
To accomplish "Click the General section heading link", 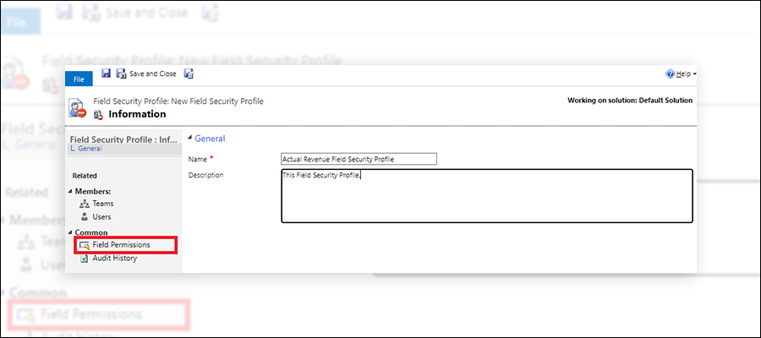I will tap(210, 139).
